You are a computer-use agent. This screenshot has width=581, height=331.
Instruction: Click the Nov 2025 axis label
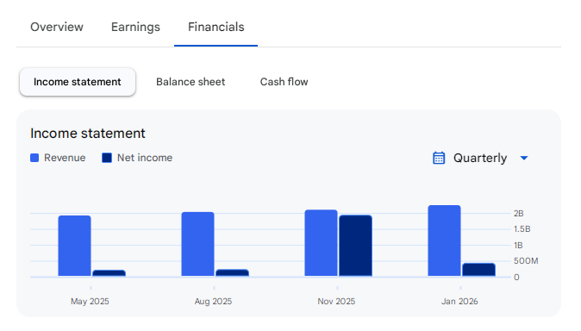[336, 302]
